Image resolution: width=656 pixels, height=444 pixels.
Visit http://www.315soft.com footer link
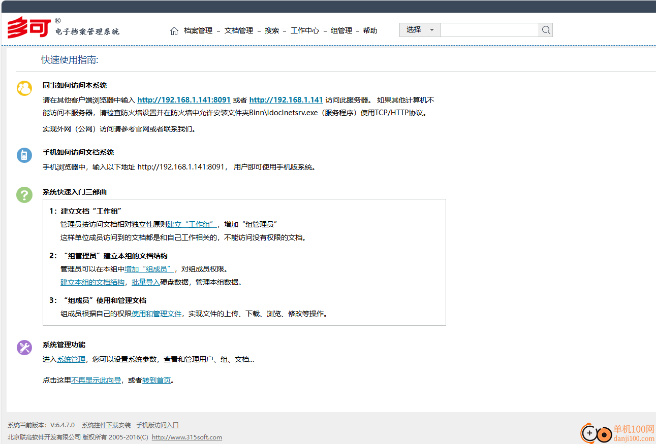point(187,437)
